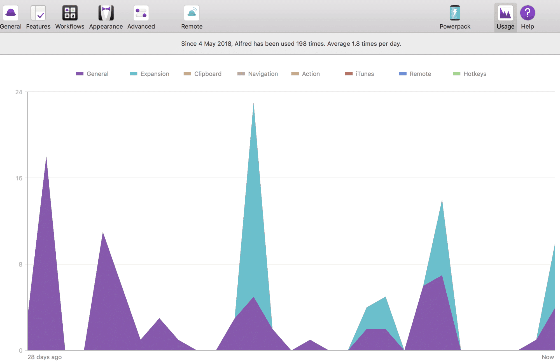Open the Features checklist icon
The image size is (560, 364).
pos(38,13)
